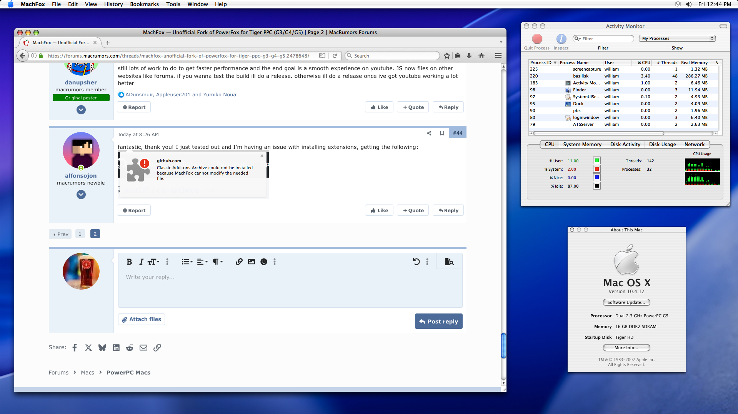Preview the reply with the preview icon
This screenshot has height=414, width=738.
click(x=449, y=262)
